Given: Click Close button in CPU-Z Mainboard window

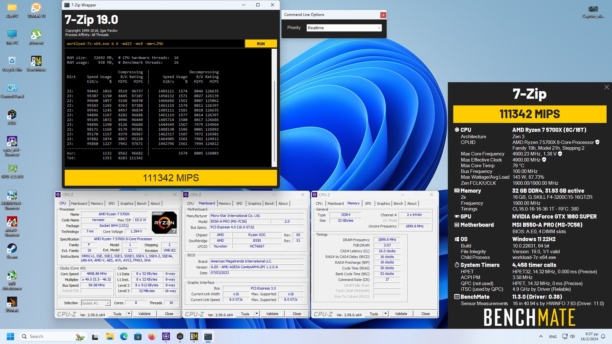Looking at the screenshot, I should click(x=297, y=314).
